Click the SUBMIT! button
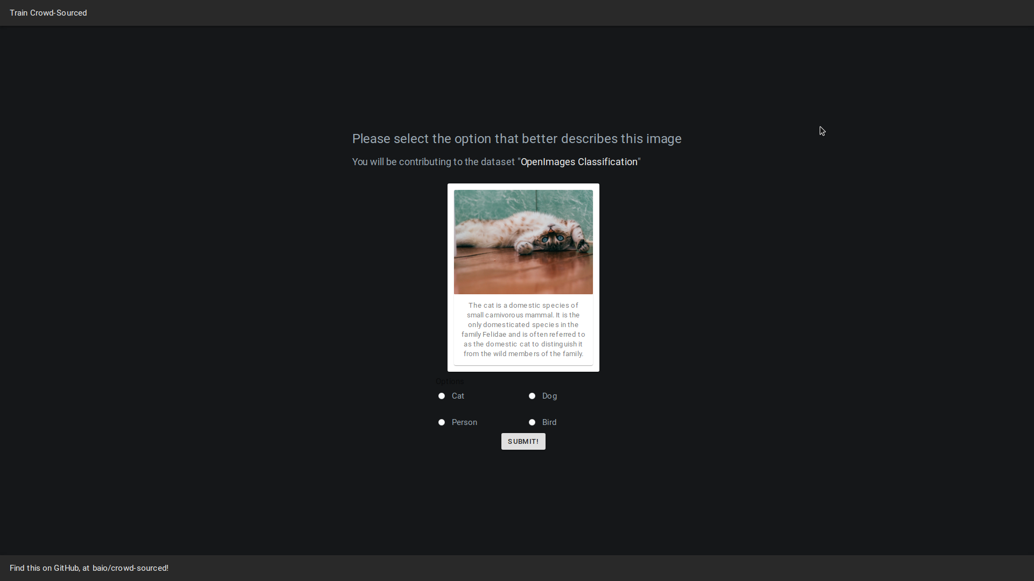Screen dimensions: 1034x581 tap(523, 441)
